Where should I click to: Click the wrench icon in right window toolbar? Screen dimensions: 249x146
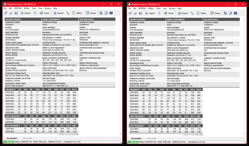click(x=192, y=13)
